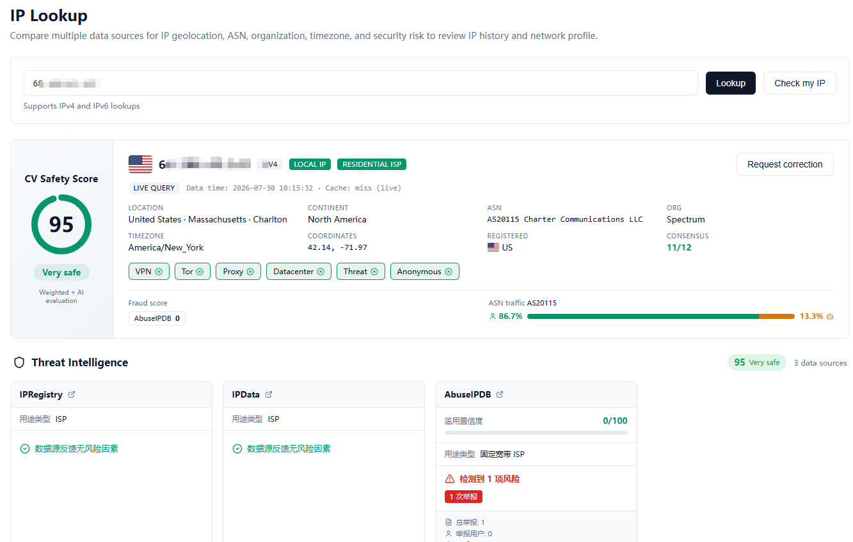Click the RESIDENTIAL ISP badge
The image size is (853, 542).
[x=372, y=164]
